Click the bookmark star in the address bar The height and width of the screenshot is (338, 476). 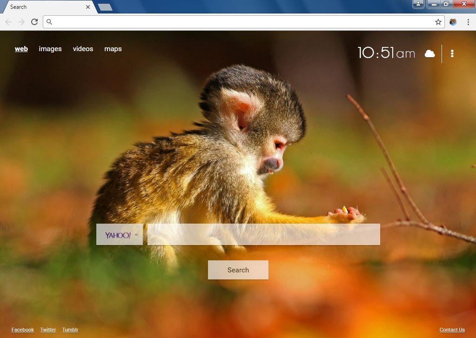(x=437, y=22)
